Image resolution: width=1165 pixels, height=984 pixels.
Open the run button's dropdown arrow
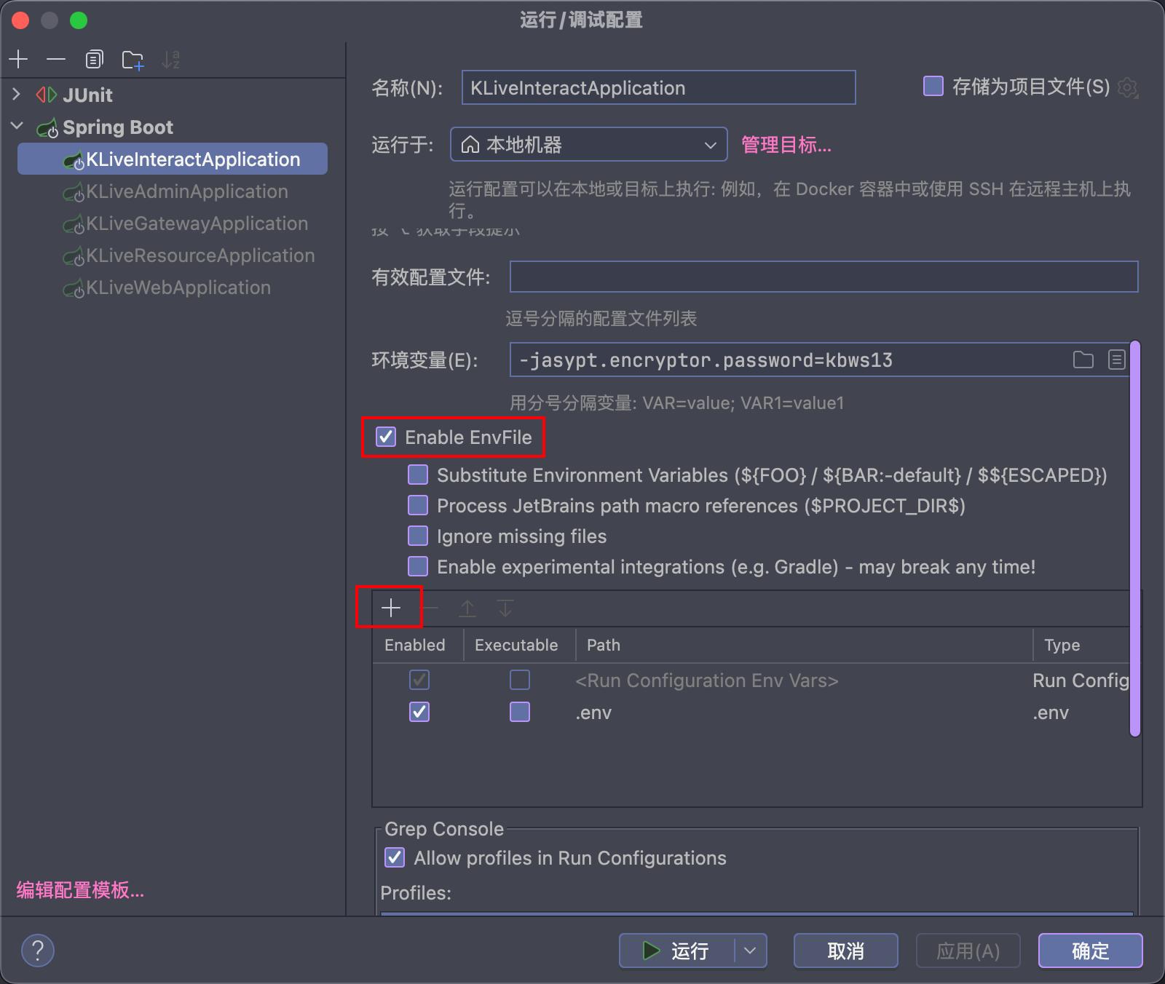click(750, 951)
